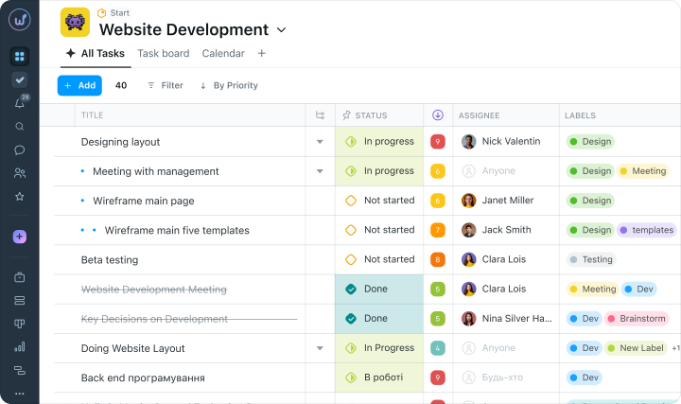Open the Filter option
681x404 pixels.
point(166,85)
